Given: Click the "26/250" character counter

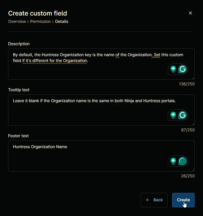Looking at the screenshot, I should point(188,176).
